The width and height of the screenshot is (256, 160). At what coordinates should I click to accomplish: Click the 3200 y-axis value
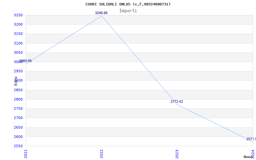[x=18, y=25]
